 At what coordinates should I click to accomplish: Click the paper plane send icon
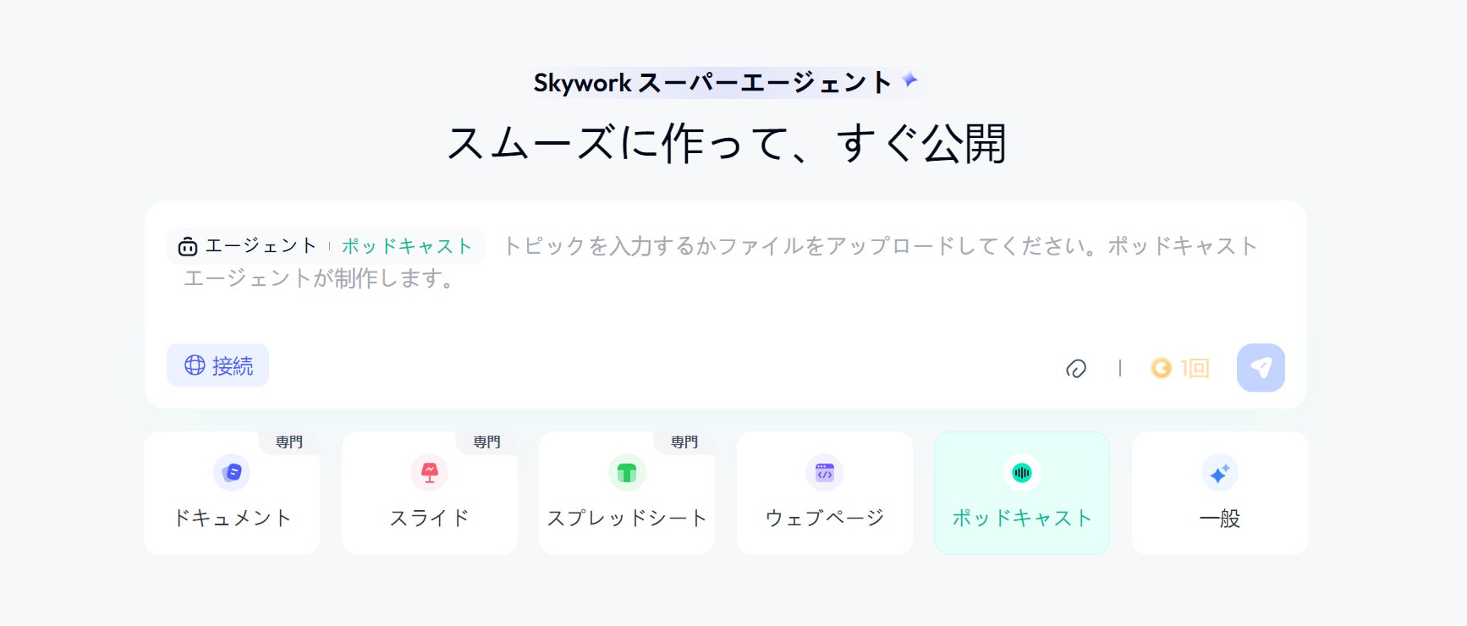coord(1261,367)
